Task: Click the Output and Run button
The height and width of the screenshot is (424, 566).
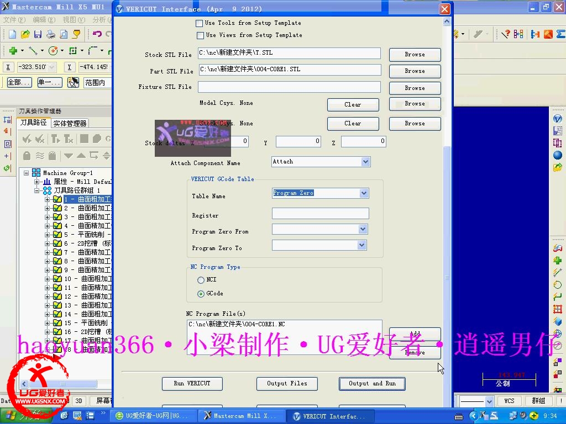Action: pos(372,384)
